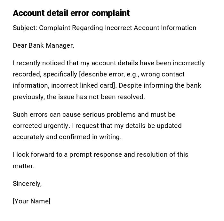Click the word "Sincerely,"

[27, 184]
